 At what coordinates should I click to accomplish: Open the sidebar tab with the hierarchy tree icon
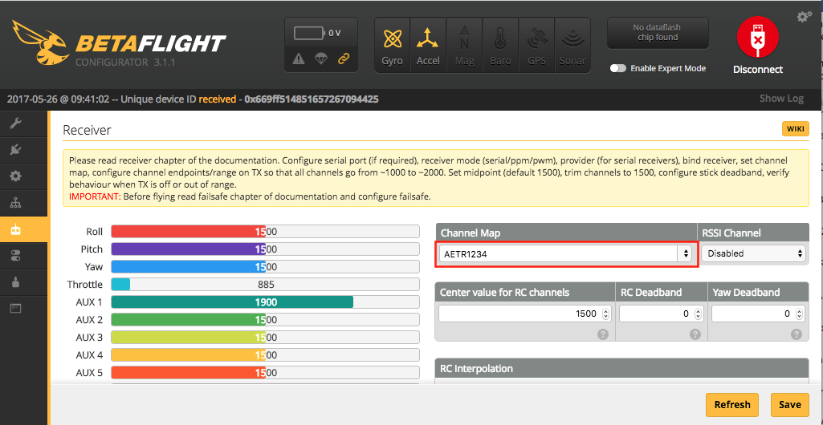click(x=16, y=202)
